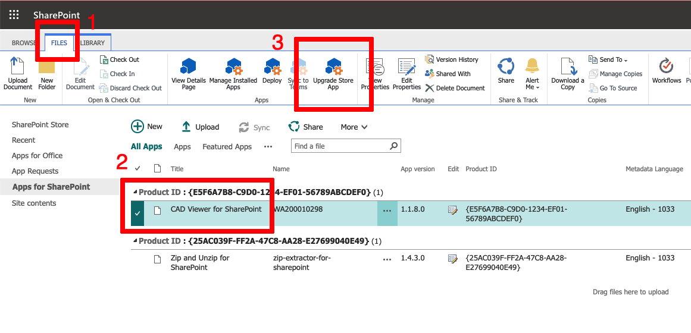Click Delete Document
The height and width of the screenshot is (333, 691).
tap(455, 88)
